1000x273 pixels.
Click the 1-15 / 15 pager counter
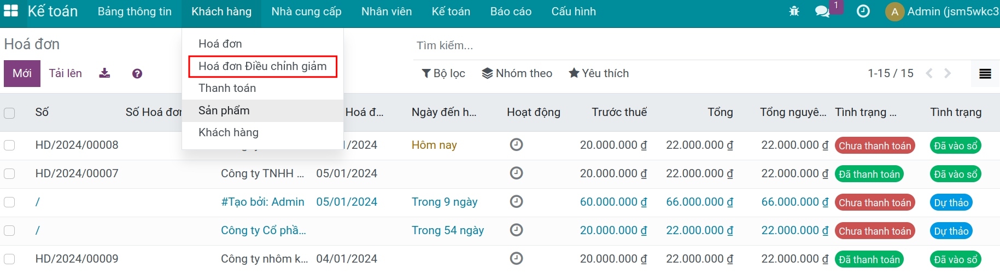click(x=891, y=73)
